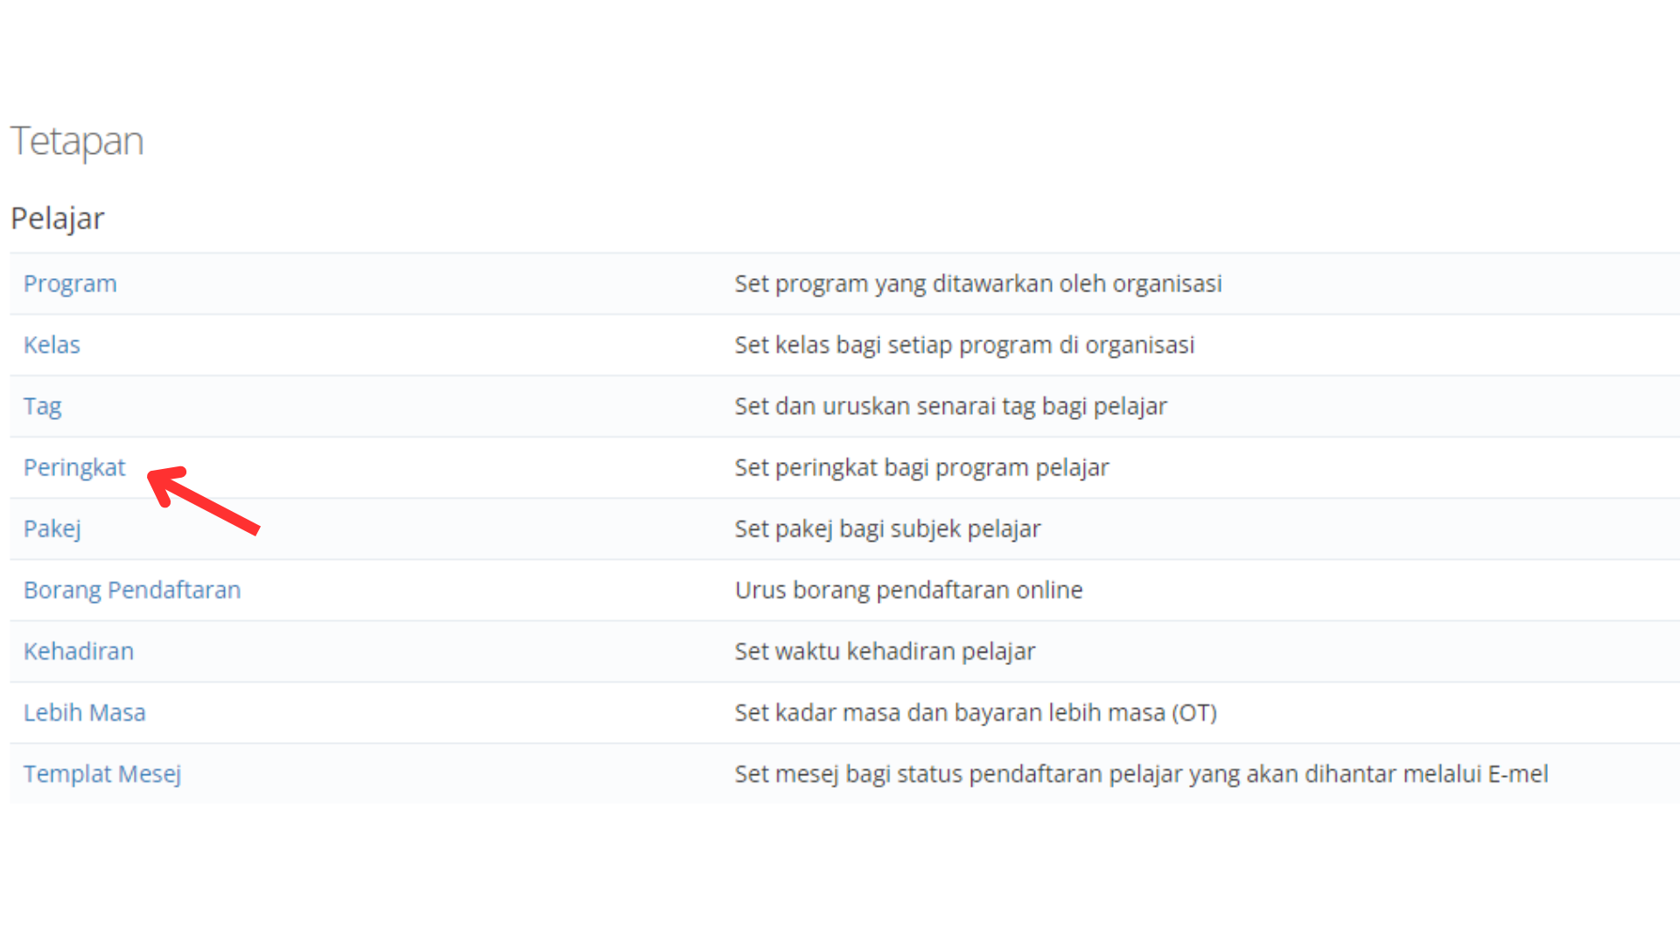Click 'Urus borang pendaftaran online' text
This screenshot has height=945, width=1680.
pyautogui.click(x=907, y=589)
